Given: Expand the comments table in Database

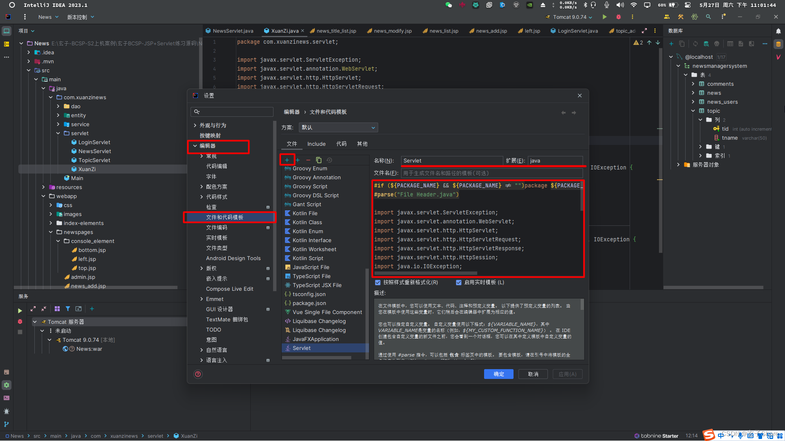Looking at the screenshot, I should coord(693,84).
